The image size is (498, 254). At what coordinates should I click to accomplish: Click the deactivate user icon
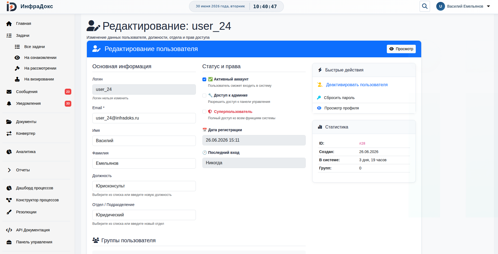pos(320,85)
